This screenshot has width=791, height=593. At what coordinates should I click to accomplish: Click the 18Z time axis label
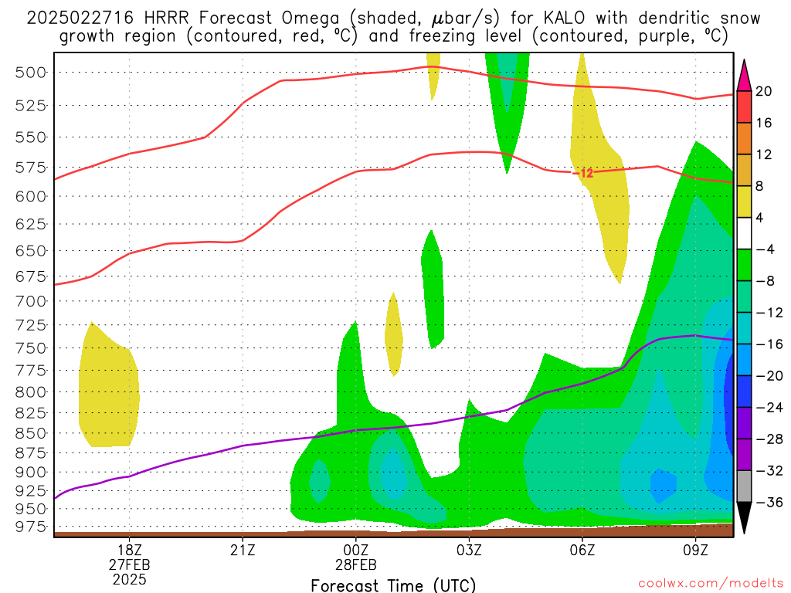[130, 550]
